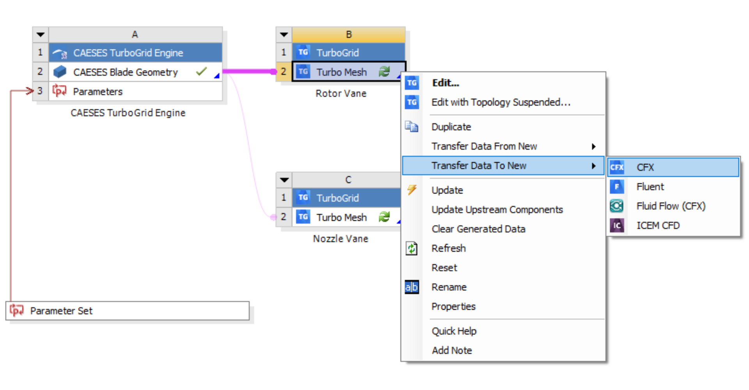Click the Refresh menu icon

(x=412, y=248)
